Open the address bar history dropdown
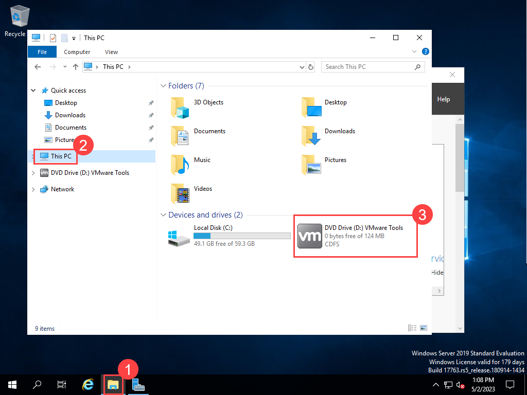Image resolution: width=527 pixels, height=395 pixels. click(302, 67)
